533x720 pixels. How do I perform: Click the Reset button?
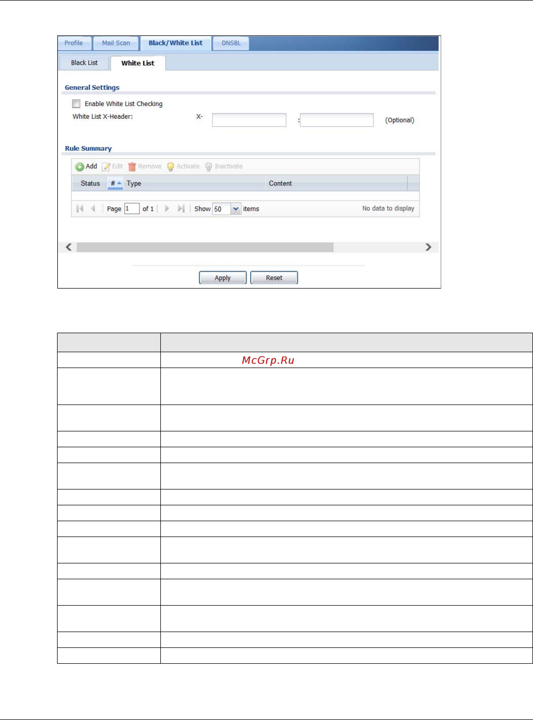tap(274, 278)
